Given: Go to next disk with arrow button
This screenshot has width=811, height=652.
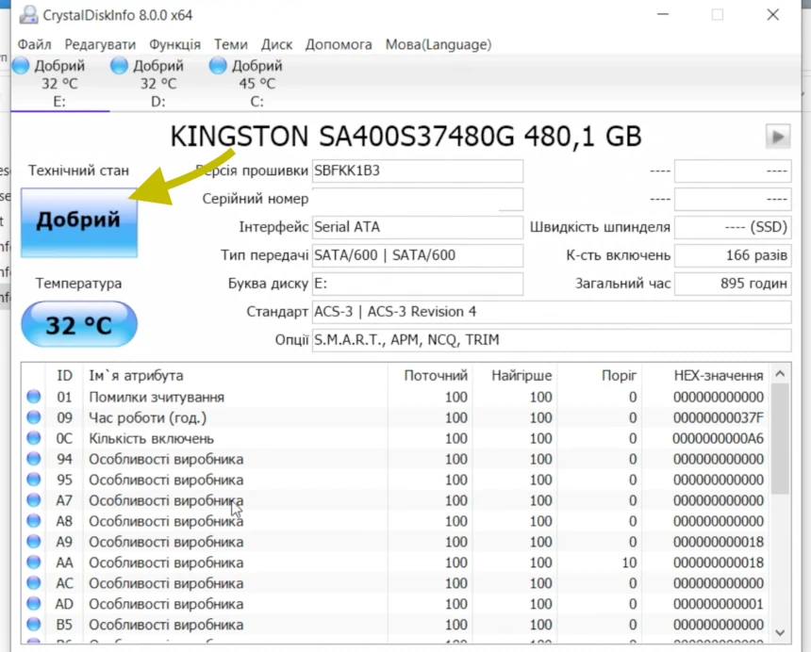Looking at the screenshot, I should click(x=778, y=137).
